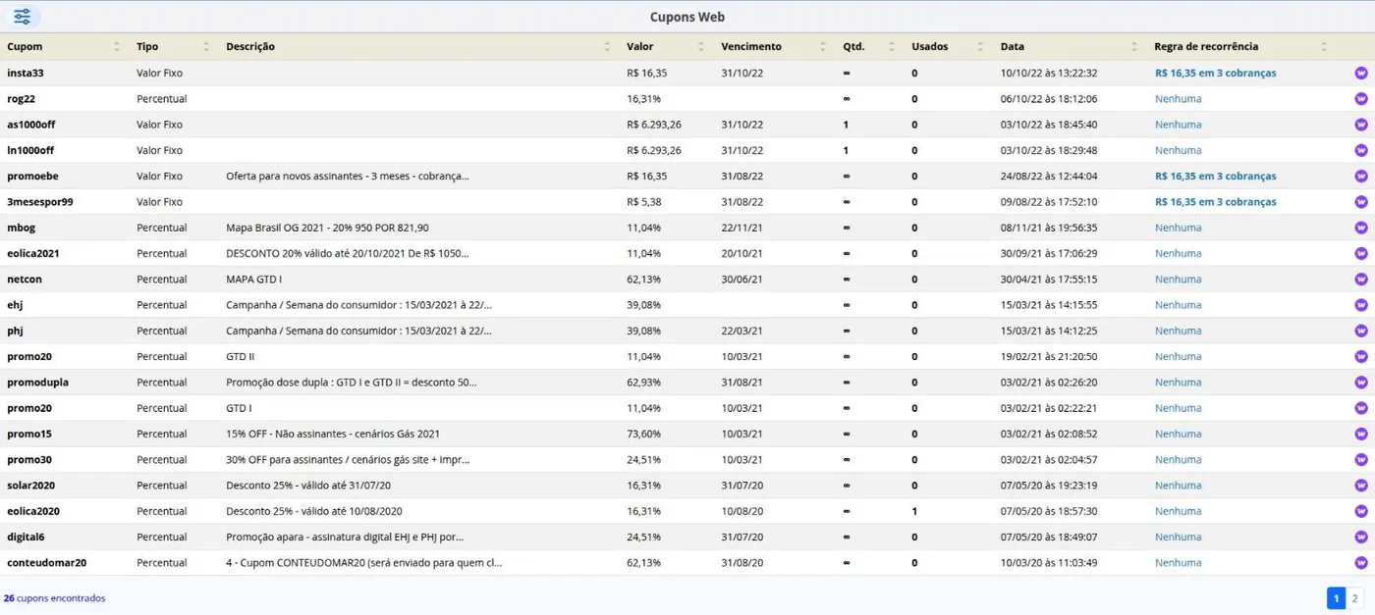This screenshot has height=615, width=1375.
Task: Sort by Regra de recorrência arrows
Action: point(1324,46)
